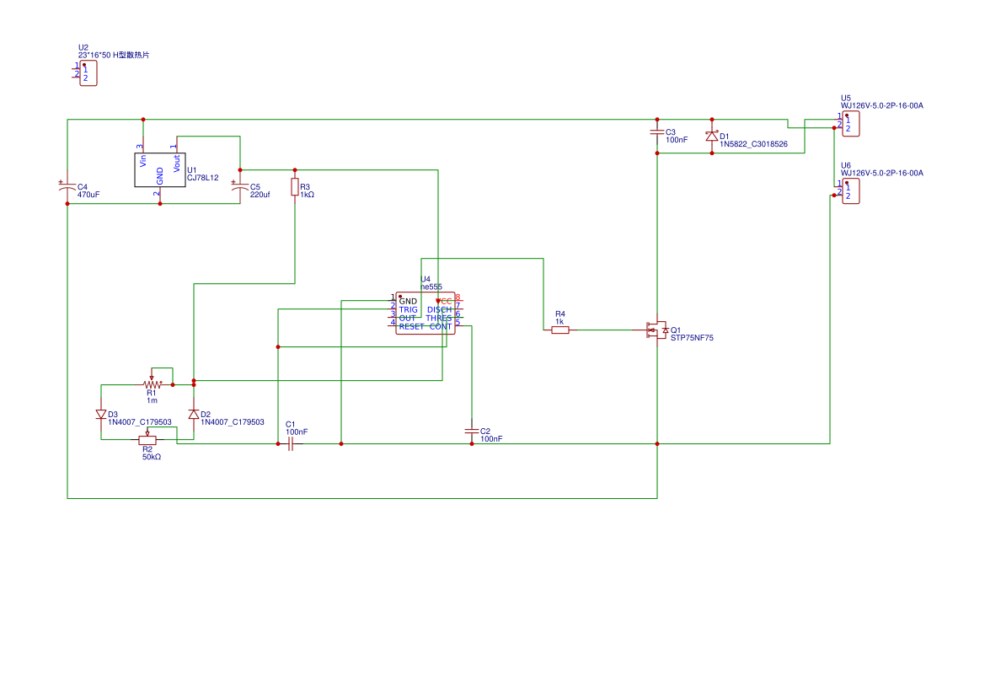
Task: Click the C3 100nF capacitor symbol
Action: point(657,132)
